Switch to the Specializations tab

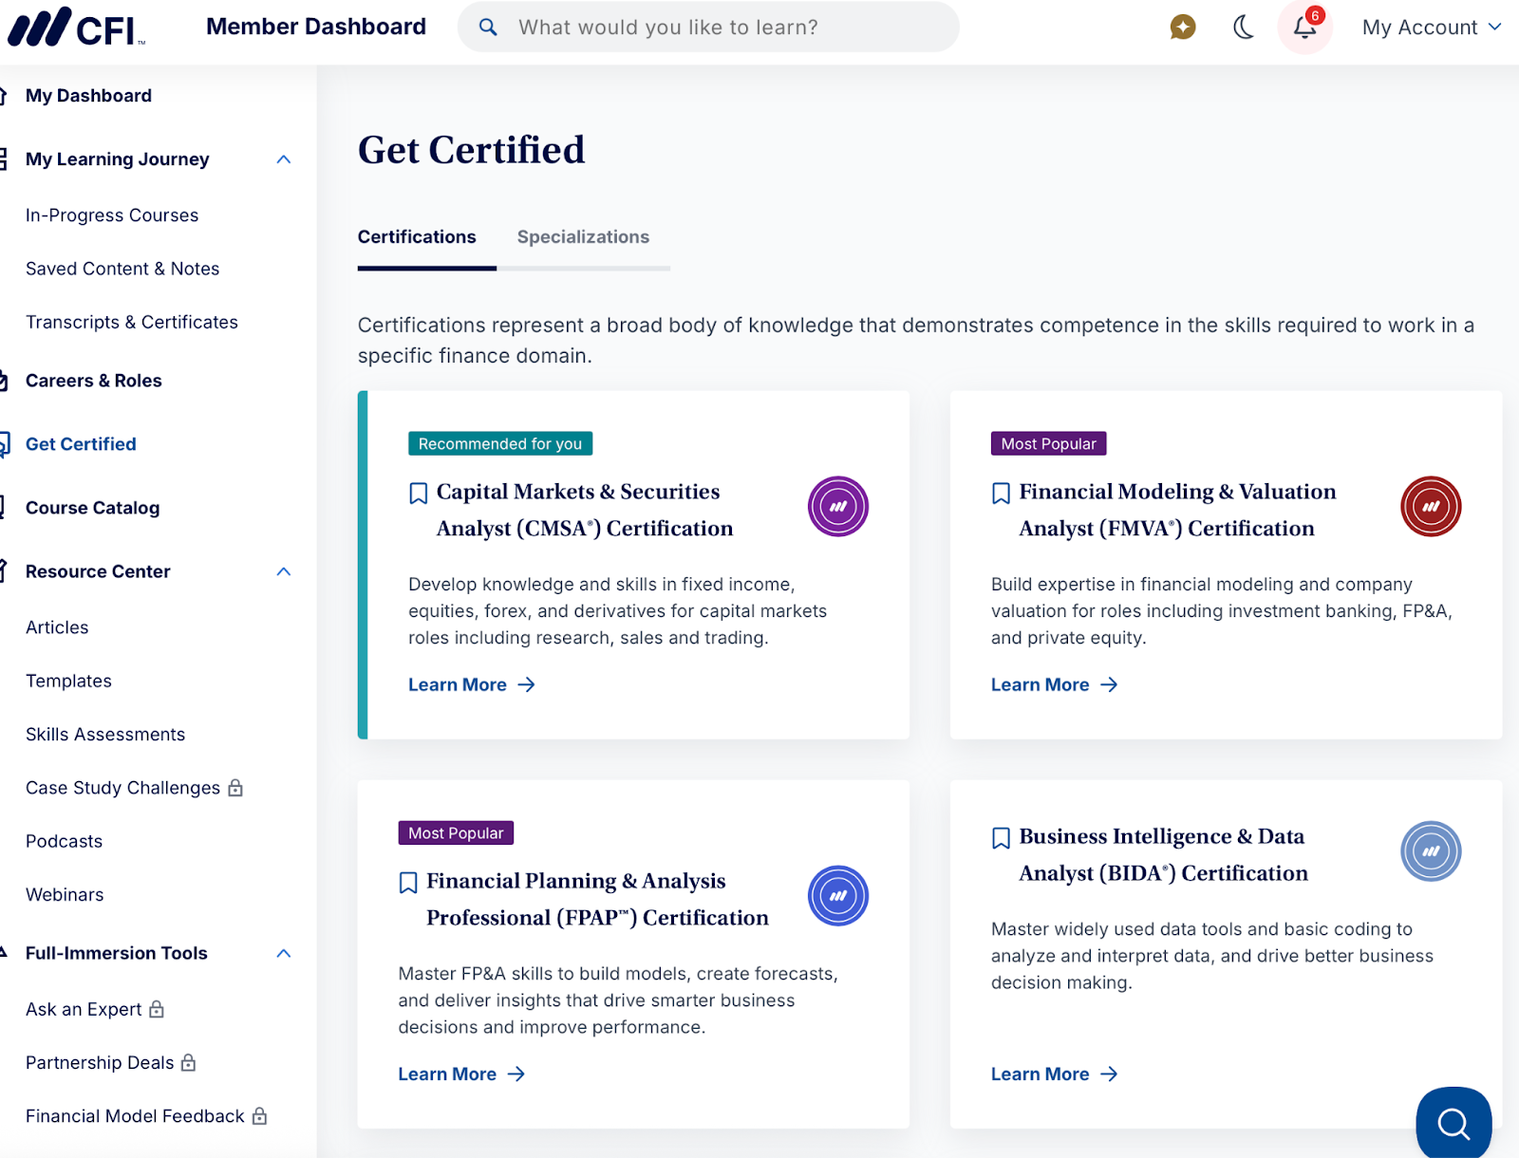(x=583, y=237)
